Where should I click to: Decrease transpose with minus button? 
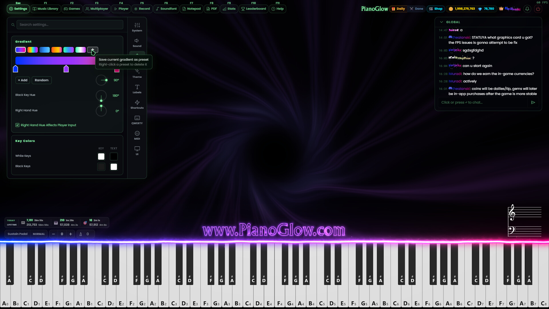(53, 234)
